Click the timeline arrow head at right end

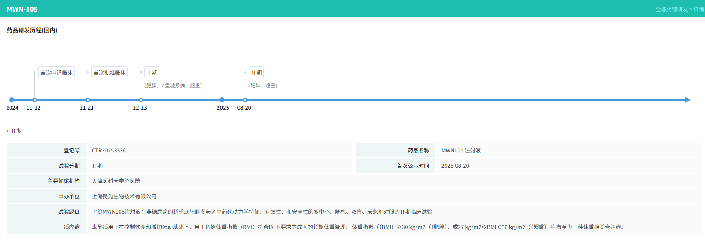(x=688, y=100)
